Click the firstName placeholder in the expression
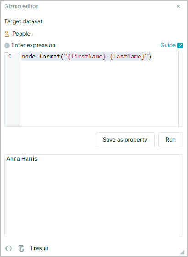Image resolution: width=188 pixels, height=257 pixels. point(86,57)
